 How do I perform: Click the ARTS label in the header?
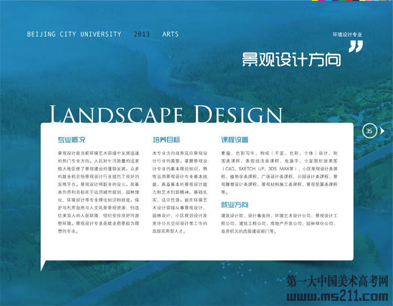coord(170,35)
